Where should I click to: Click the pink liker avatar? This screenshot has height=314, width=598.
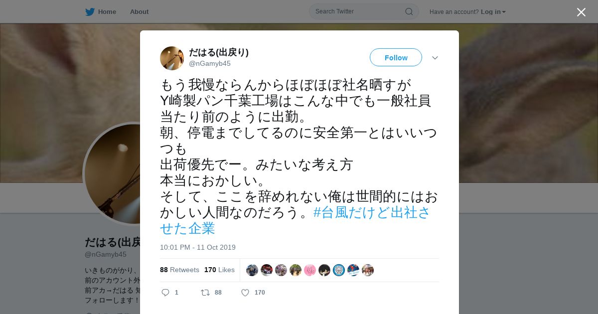(x=310, y=270)
